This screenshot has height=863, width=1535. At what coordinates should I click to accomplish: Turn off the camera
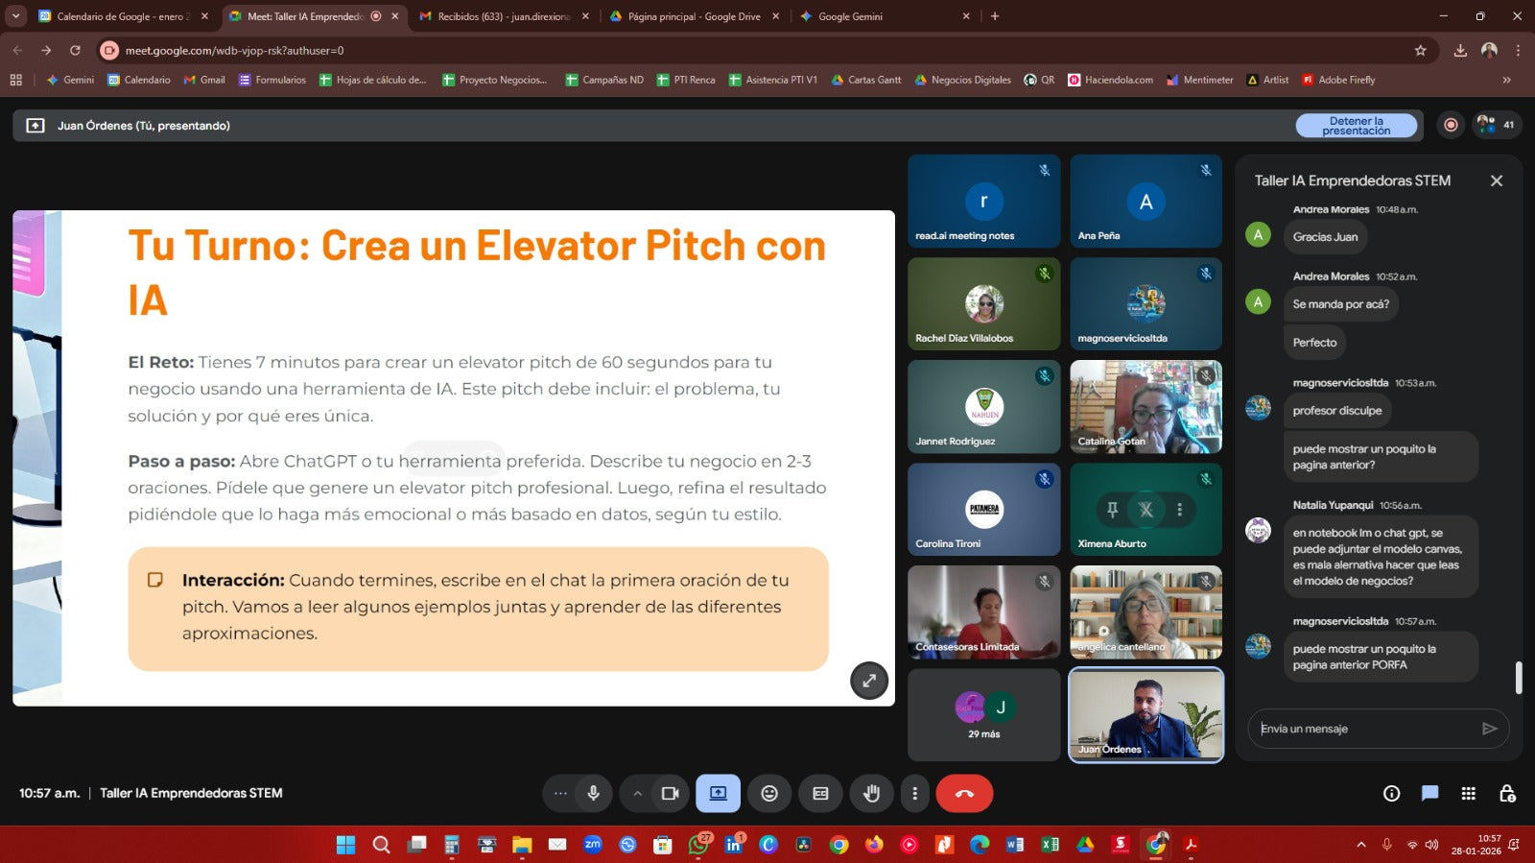[670, 793]
